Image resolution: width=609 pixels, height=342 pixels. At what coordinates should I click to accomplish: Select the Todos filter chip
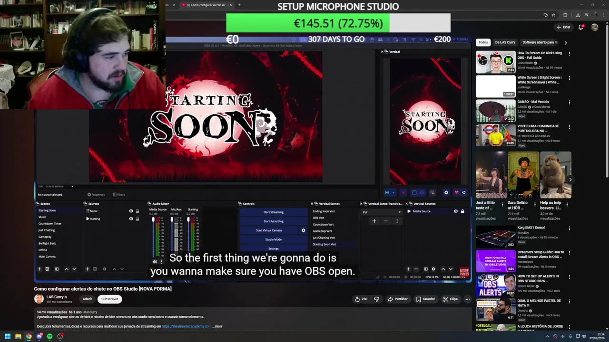pos(483,42)
